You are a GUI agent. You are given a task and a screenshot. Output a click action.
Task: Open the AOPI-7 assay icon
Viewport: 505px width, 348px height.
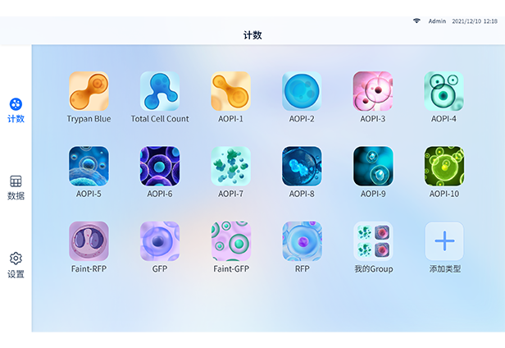click(x=231, y=167)
